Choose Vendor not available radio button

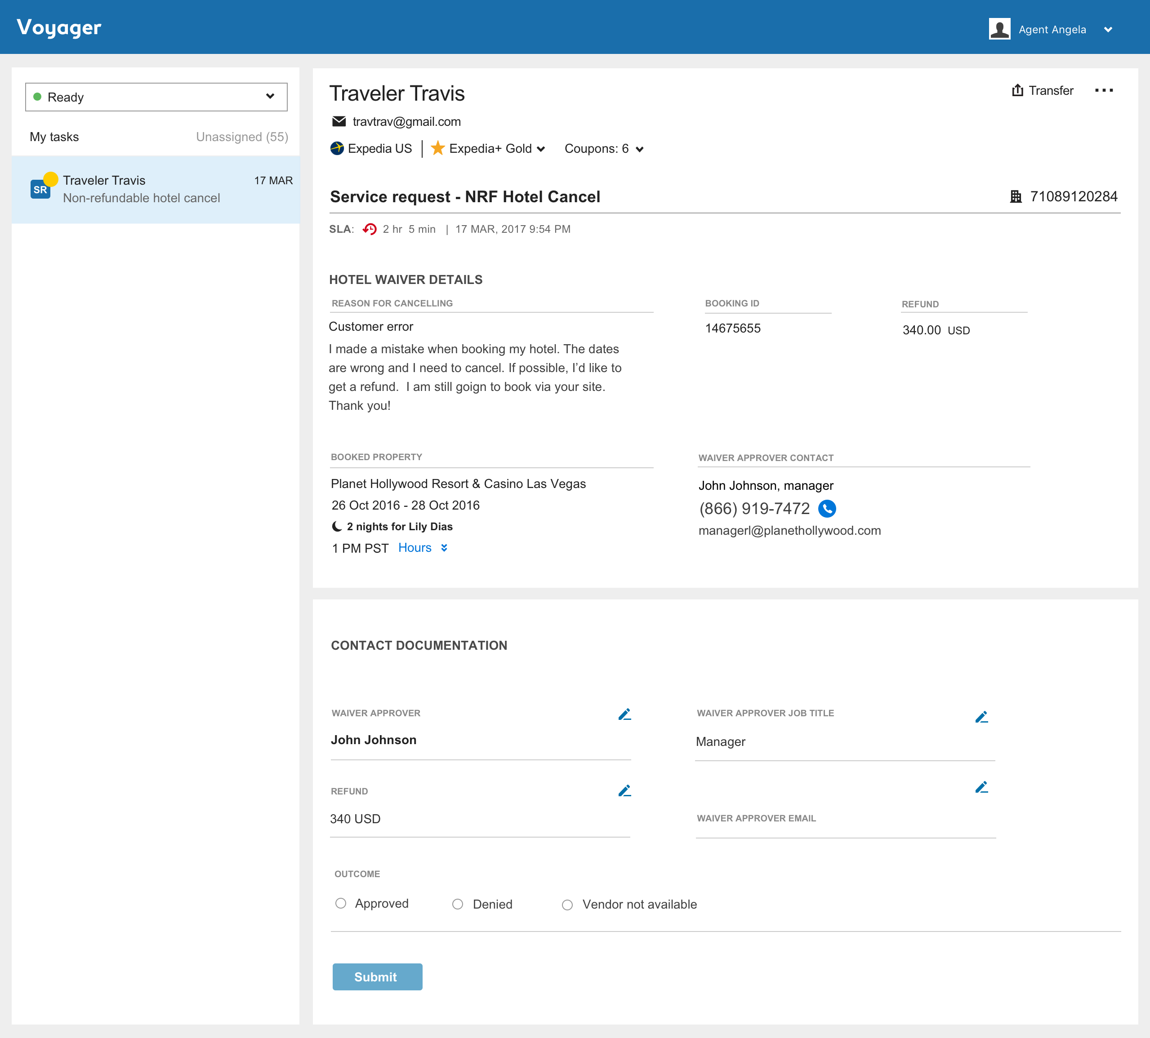567,905
